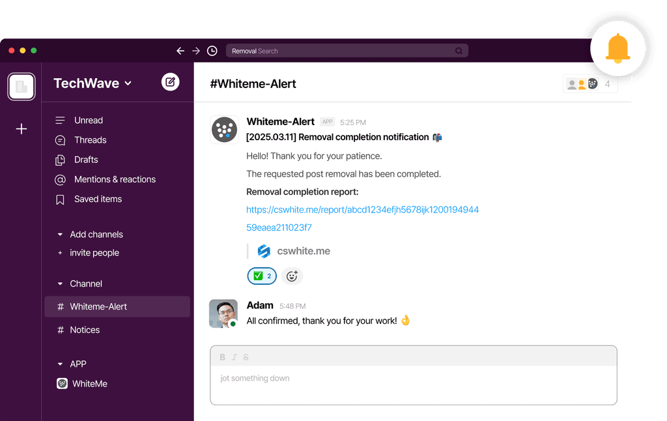View channel members list

click(x=590, y=84)
